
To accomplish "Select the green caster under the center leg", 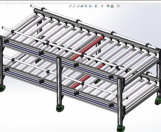I will 60,108.
